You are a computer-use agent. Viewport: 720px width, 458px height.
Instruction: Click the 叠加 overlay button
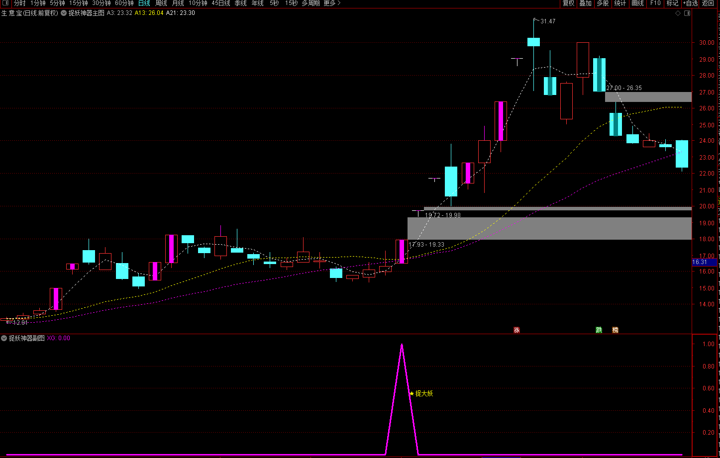point(585,3)
